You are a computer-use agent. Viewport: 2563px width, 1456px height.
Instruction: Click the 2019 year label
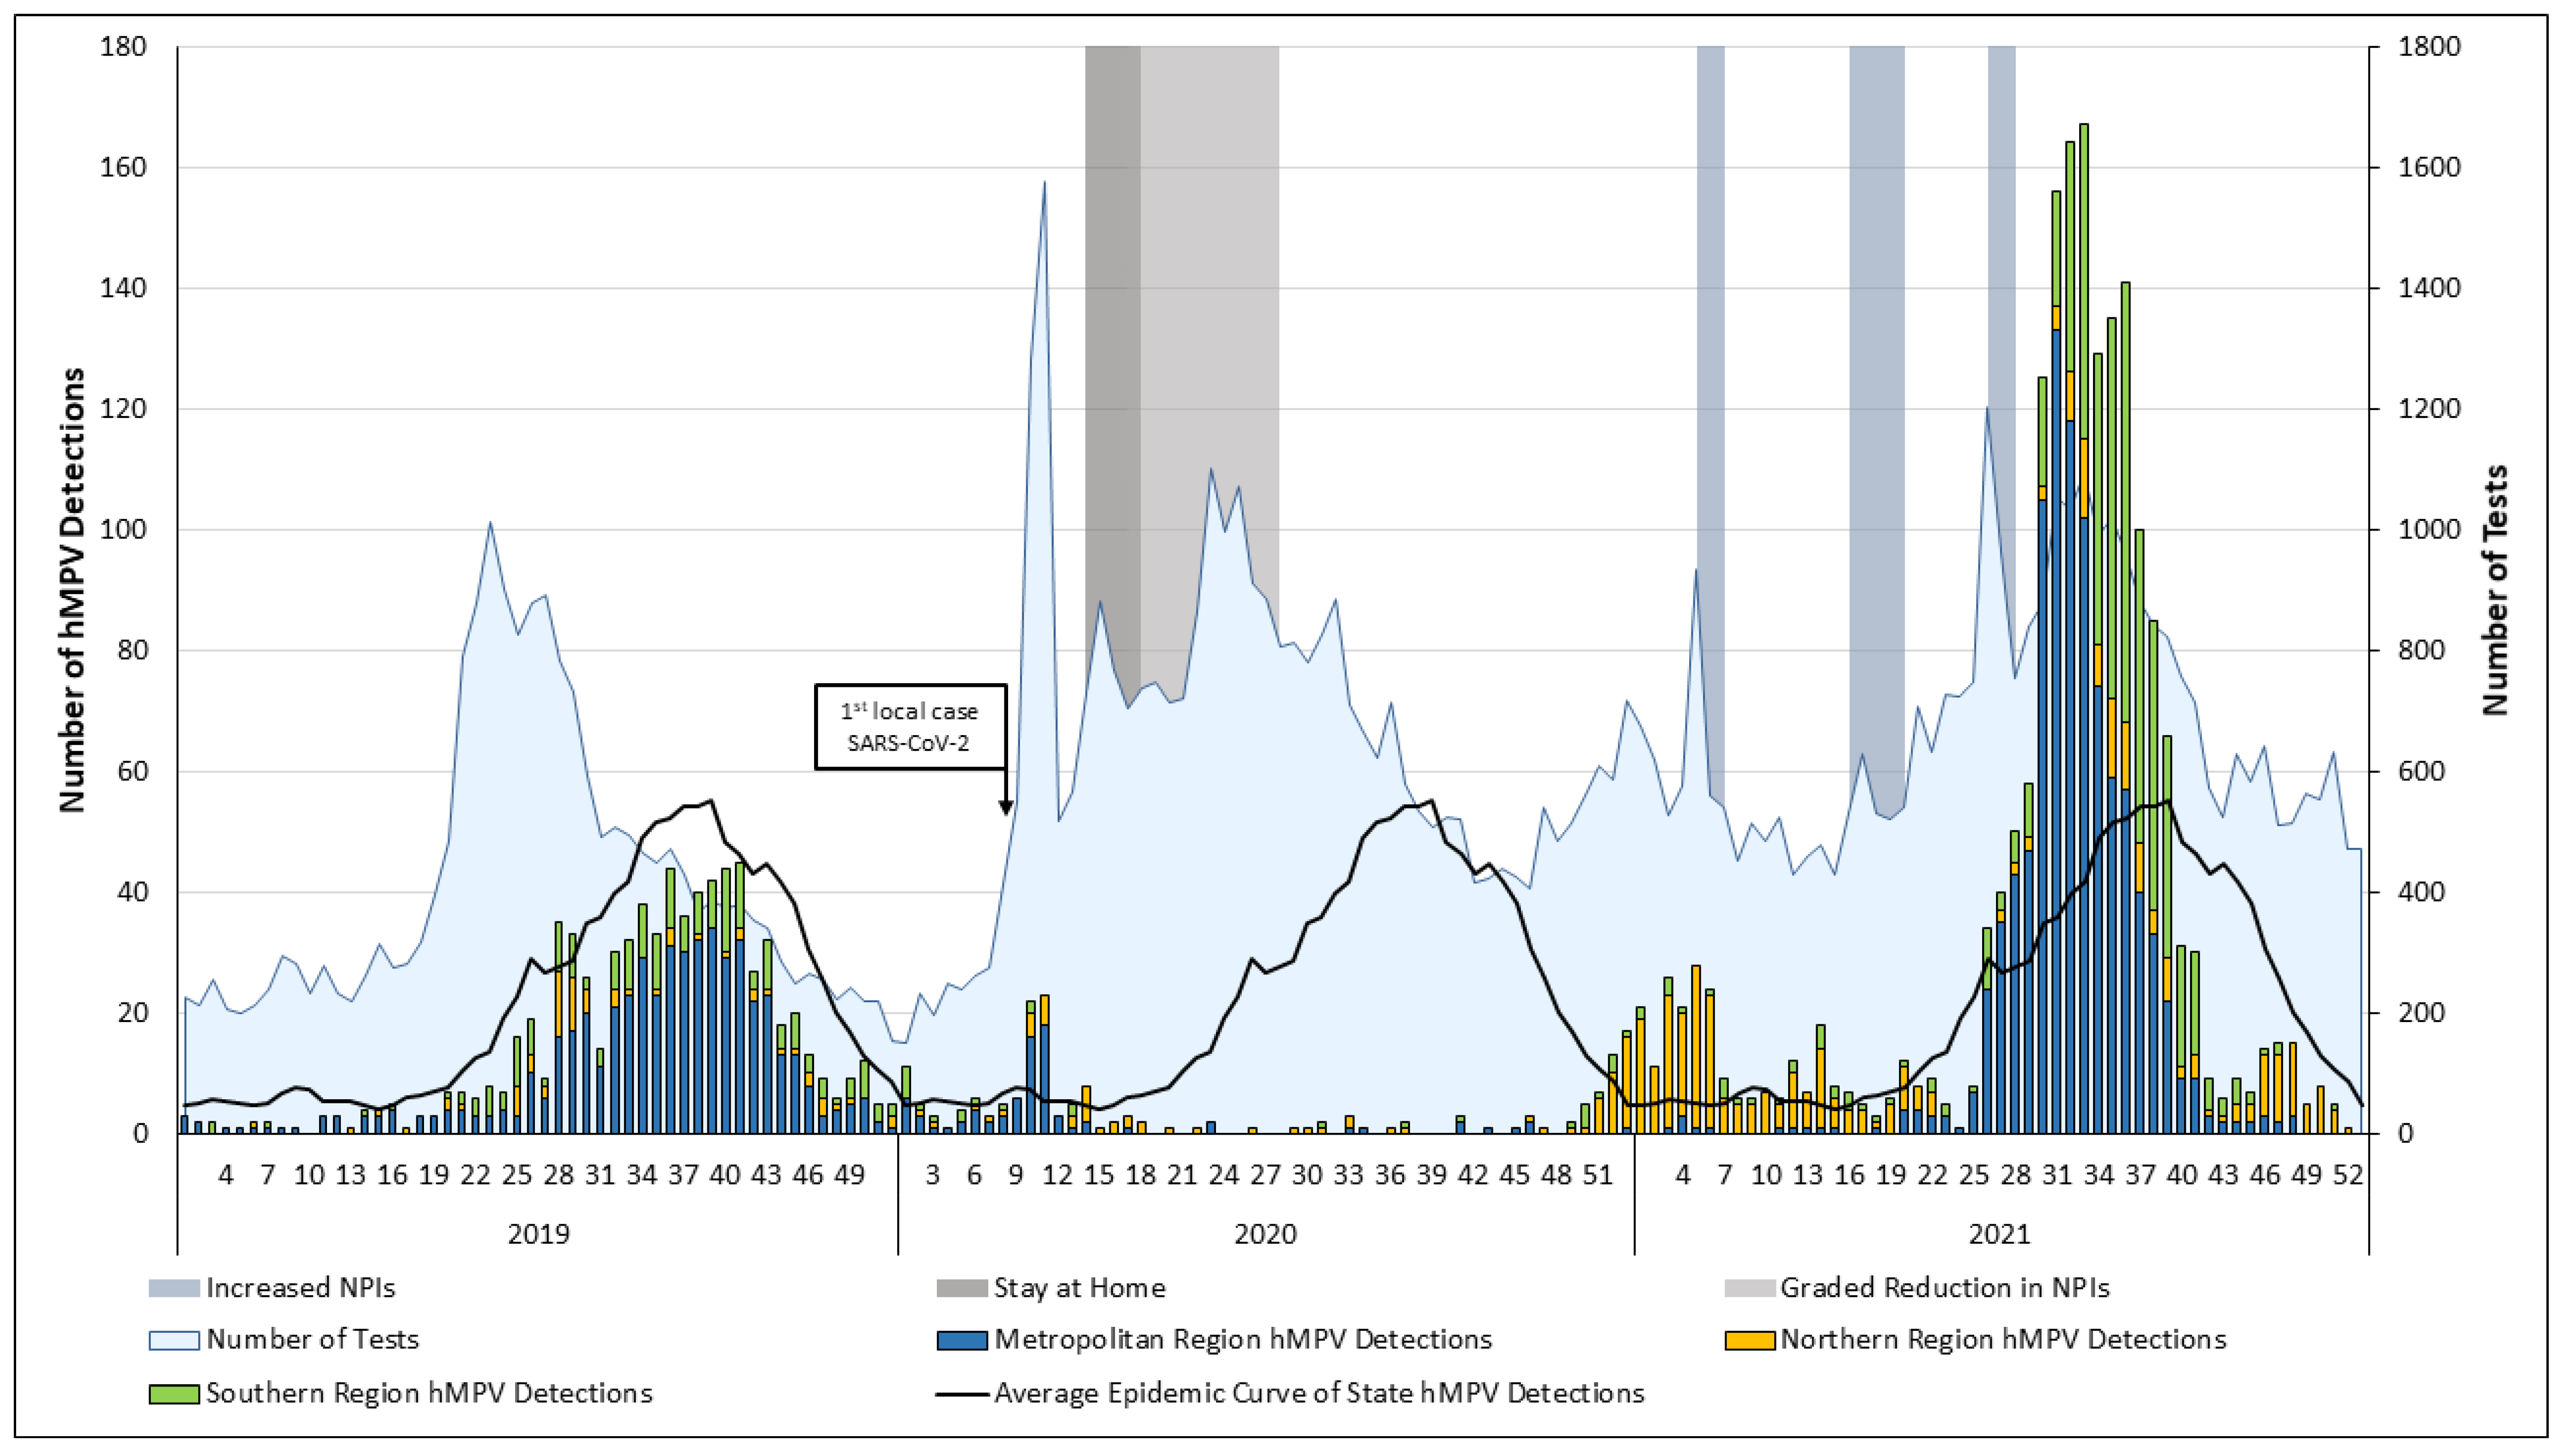tap(538, 1234)
